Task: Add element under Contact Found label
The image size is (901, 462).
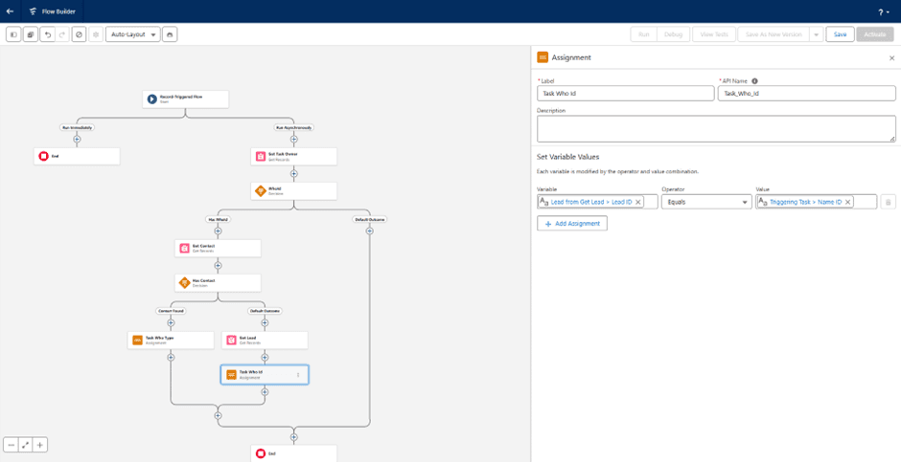Action: coord(171,322)
